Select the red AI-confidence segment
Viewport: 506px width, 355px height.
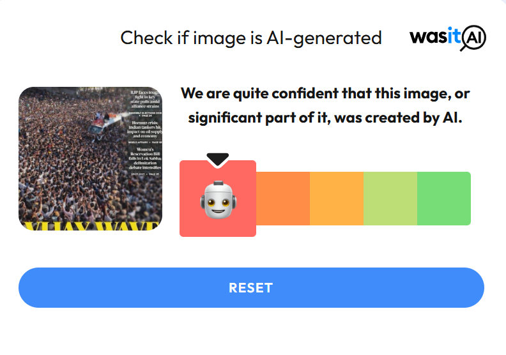coord(218,199)
